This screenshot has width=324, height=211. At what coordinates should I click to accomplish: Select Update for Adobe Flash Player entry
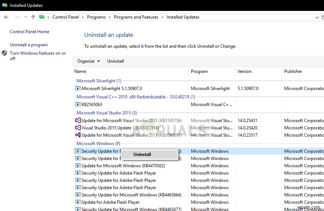[110, 202]
